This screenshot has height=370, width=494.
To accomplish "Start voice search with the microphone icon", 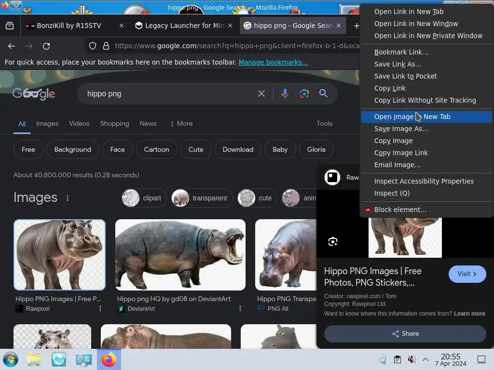I will (285, 93).
